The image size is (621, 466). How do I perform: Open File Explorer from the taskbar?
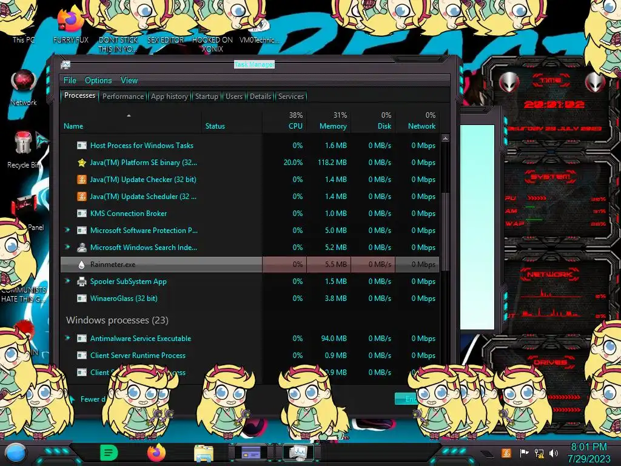tap(204, 453)
